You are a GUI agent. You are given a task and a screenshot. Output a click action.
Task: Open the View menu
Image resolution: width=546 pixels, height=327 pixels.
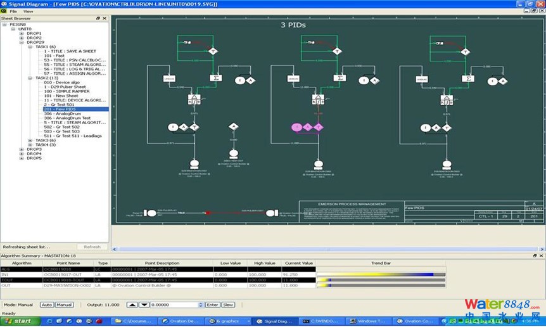coord(28,11)
